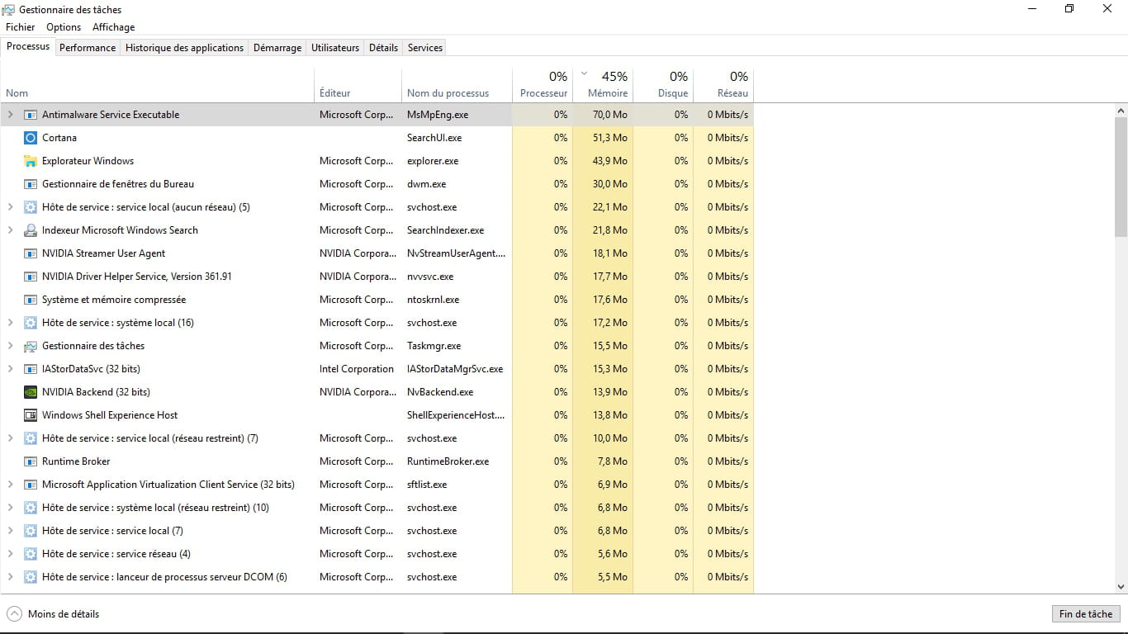The image size is (1128, 634).
Task: Click the Windows Shell Experience Host icon
Action: click(31, 415)
